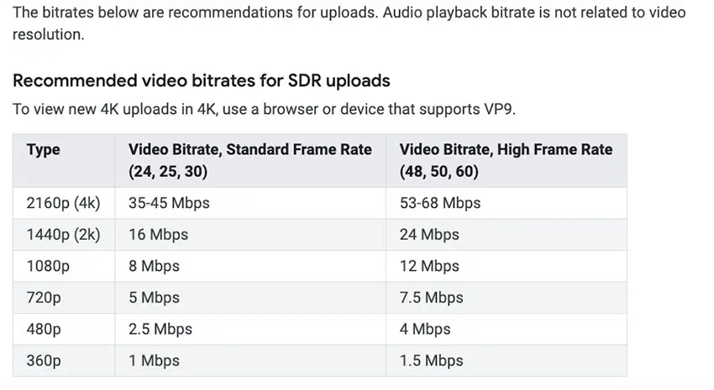Select the 2160p (4k) row label
Screen dimensions: 714x390
[63, 203]
